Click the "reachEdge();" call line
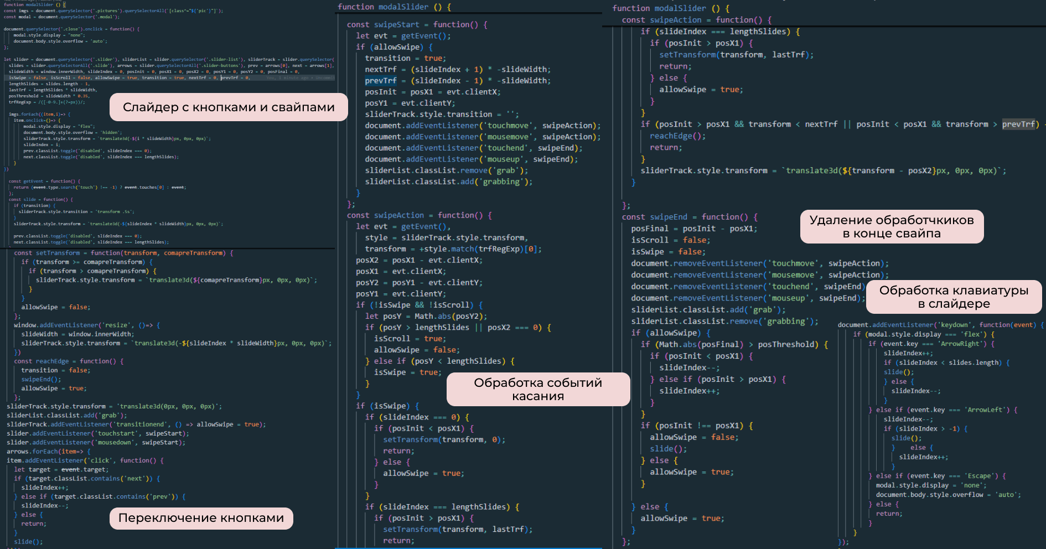 coord(678,136)
